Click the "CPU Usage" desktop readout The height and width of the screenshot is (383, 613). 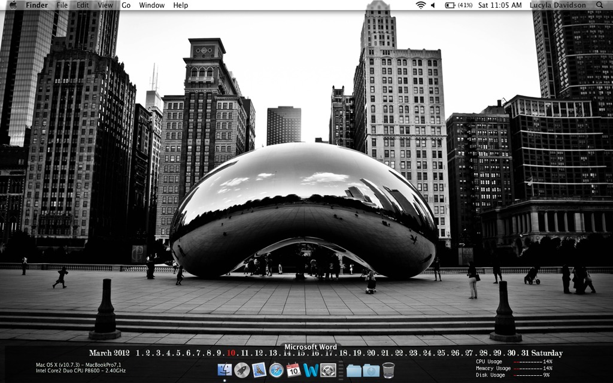tap(514, 362)
